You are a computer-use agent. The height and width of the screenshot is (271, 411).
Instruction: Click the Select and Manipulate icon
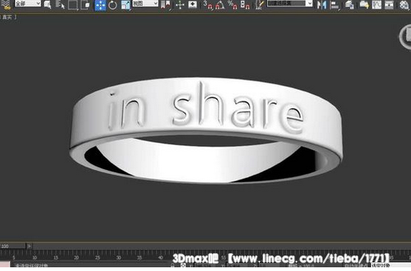pyautogui.click(x=180, y=4)
